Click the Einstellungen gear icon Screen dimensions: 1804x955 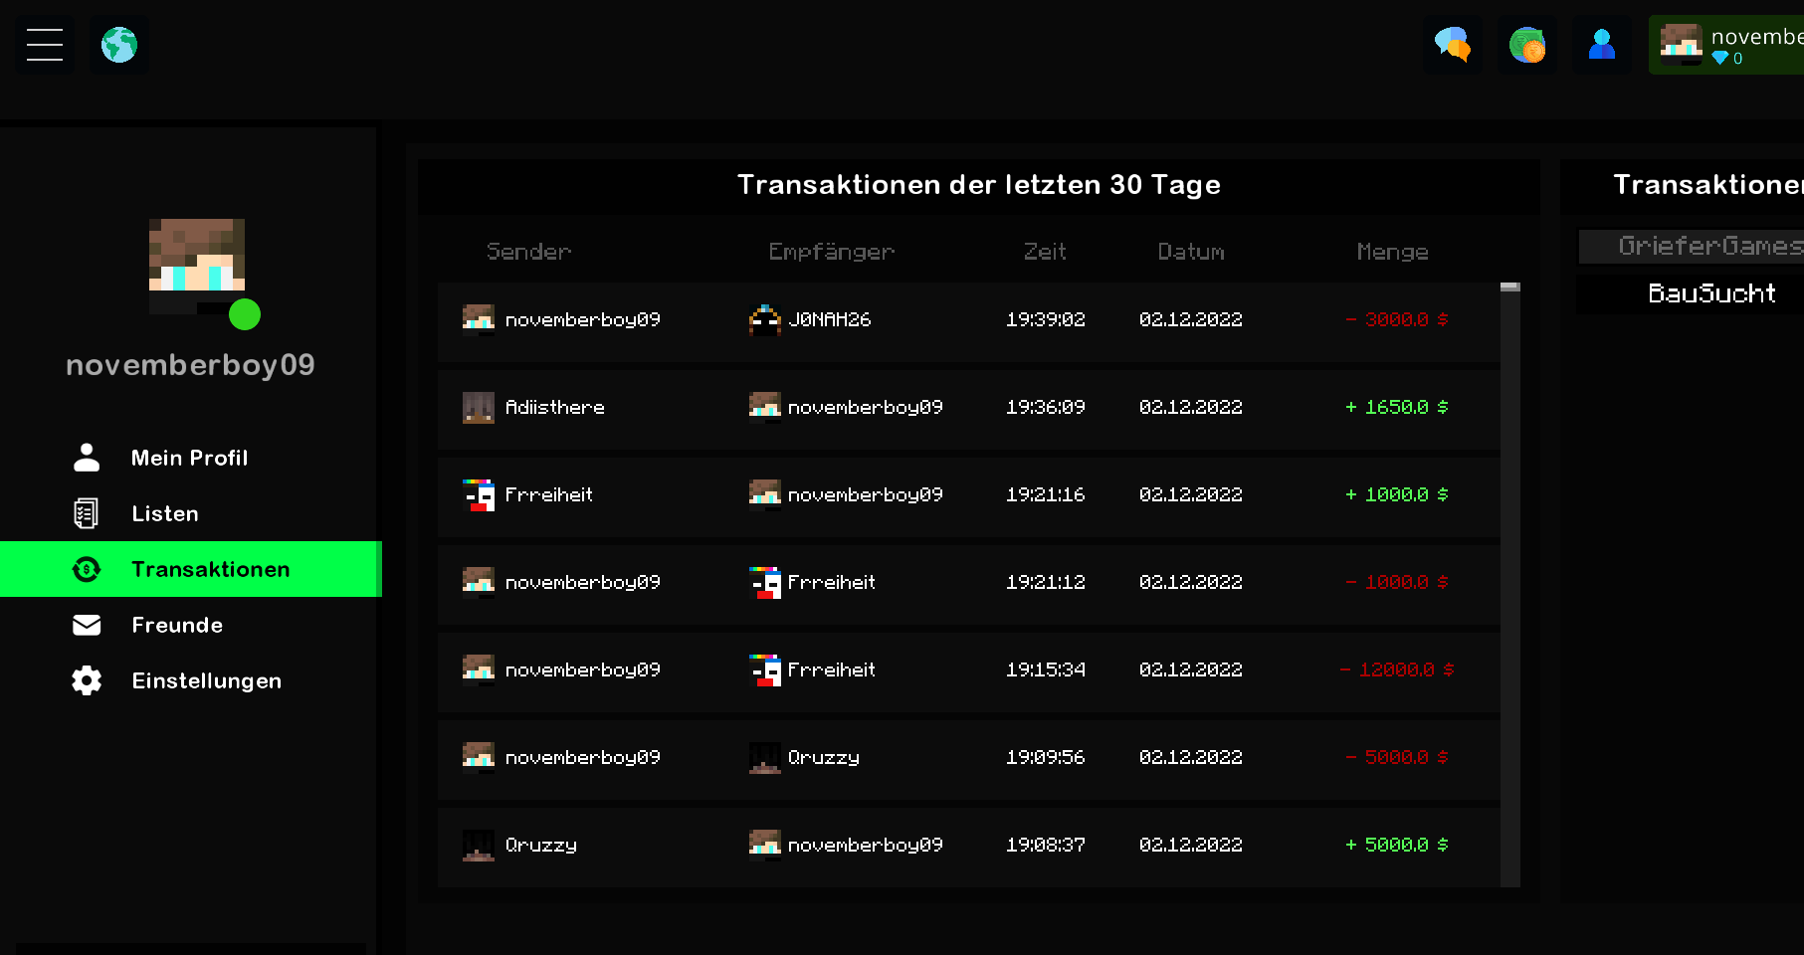click(87, 680)
